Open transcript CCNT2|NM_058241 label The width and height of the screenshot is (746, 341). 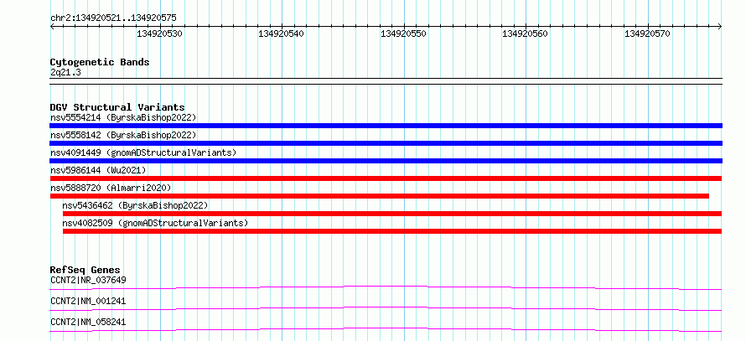[x=88, y=322]
